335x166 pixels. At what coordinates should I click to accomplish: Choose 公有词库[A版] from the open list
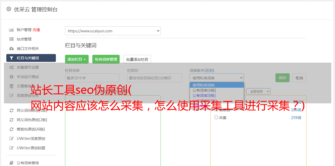pyautogui.click(x=217, y=90)
